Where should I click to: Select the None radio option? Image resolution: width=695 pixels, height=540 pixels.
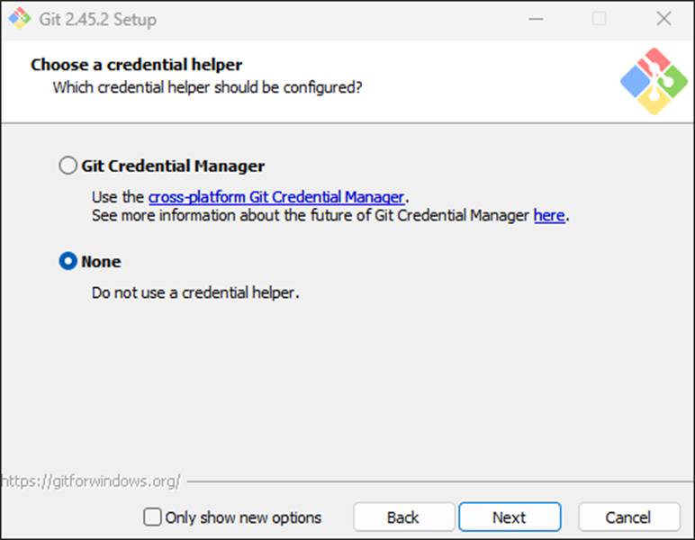[68, 262]
